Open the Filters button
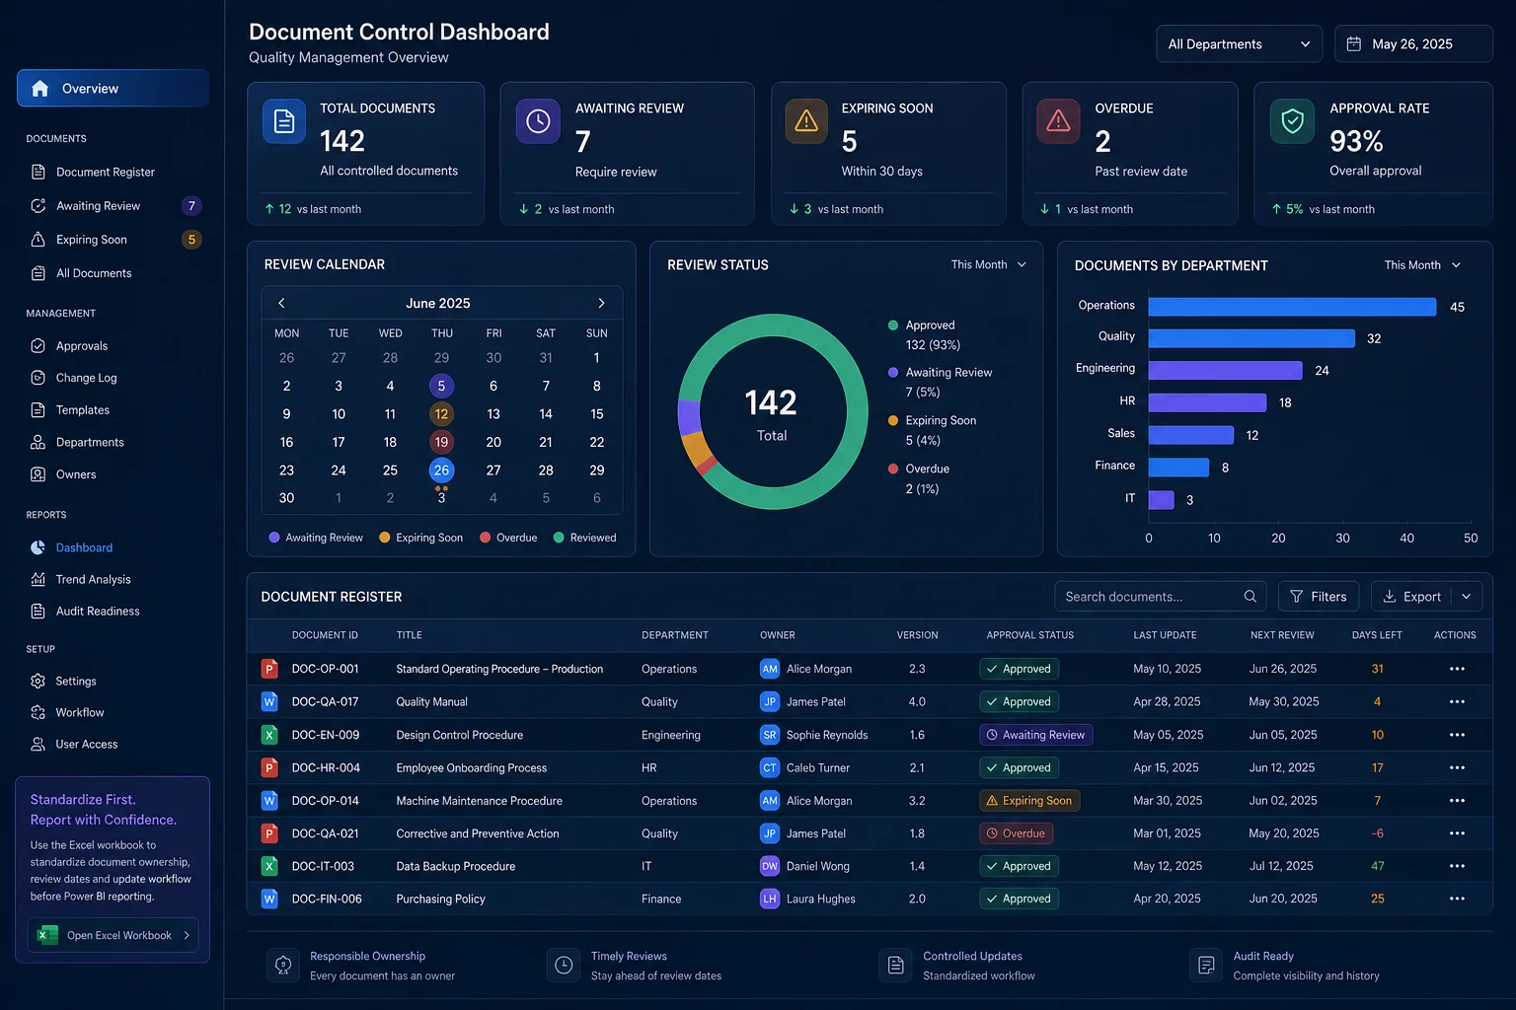Screen dimensions: 1516x1010 (1319, 597)
